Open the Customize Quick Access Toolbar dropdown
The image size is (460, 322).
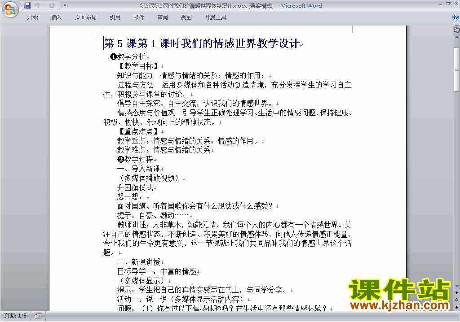click(65, 5)
